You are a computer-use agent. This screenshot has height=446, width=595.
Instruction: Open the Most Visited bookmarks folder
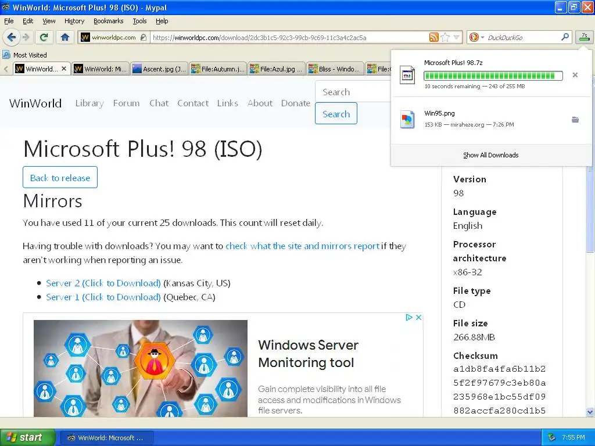[x=25, y=55]
